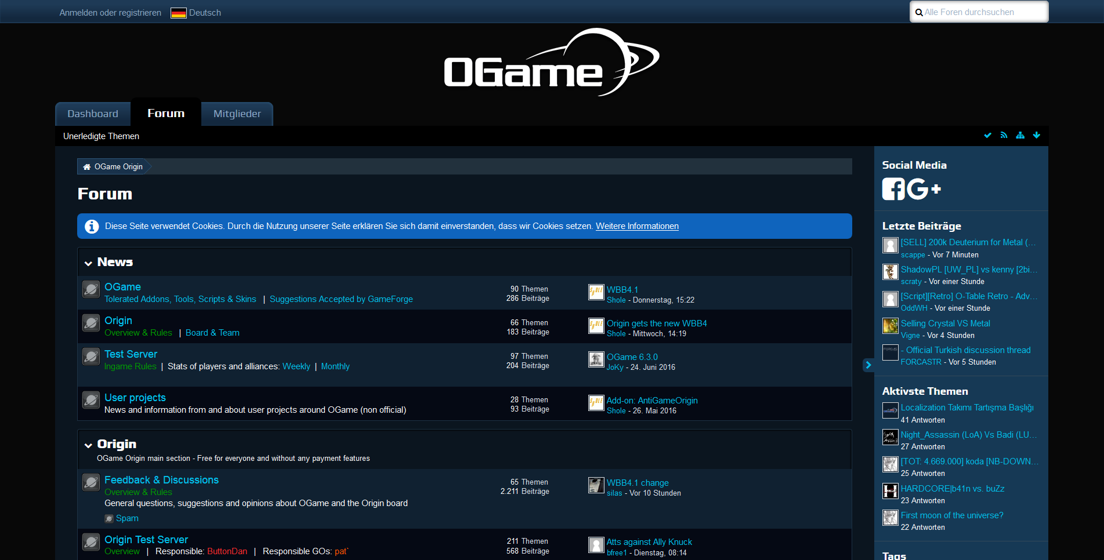Click the checkmark to mark forums as read
Viewport: 1104px width, 560px height.
[x=988, y=135]
